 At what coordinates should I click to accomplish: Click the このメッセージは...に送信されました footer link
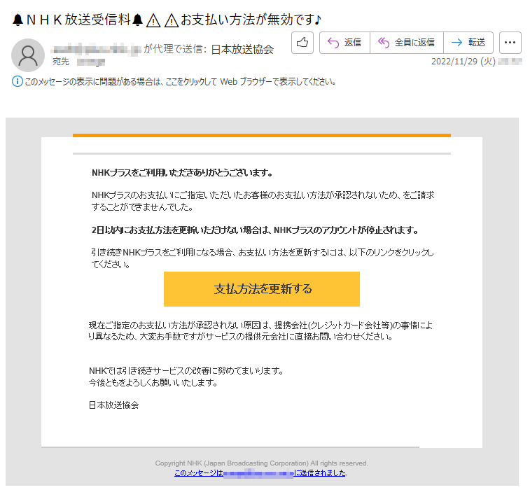tap(260, 473)
